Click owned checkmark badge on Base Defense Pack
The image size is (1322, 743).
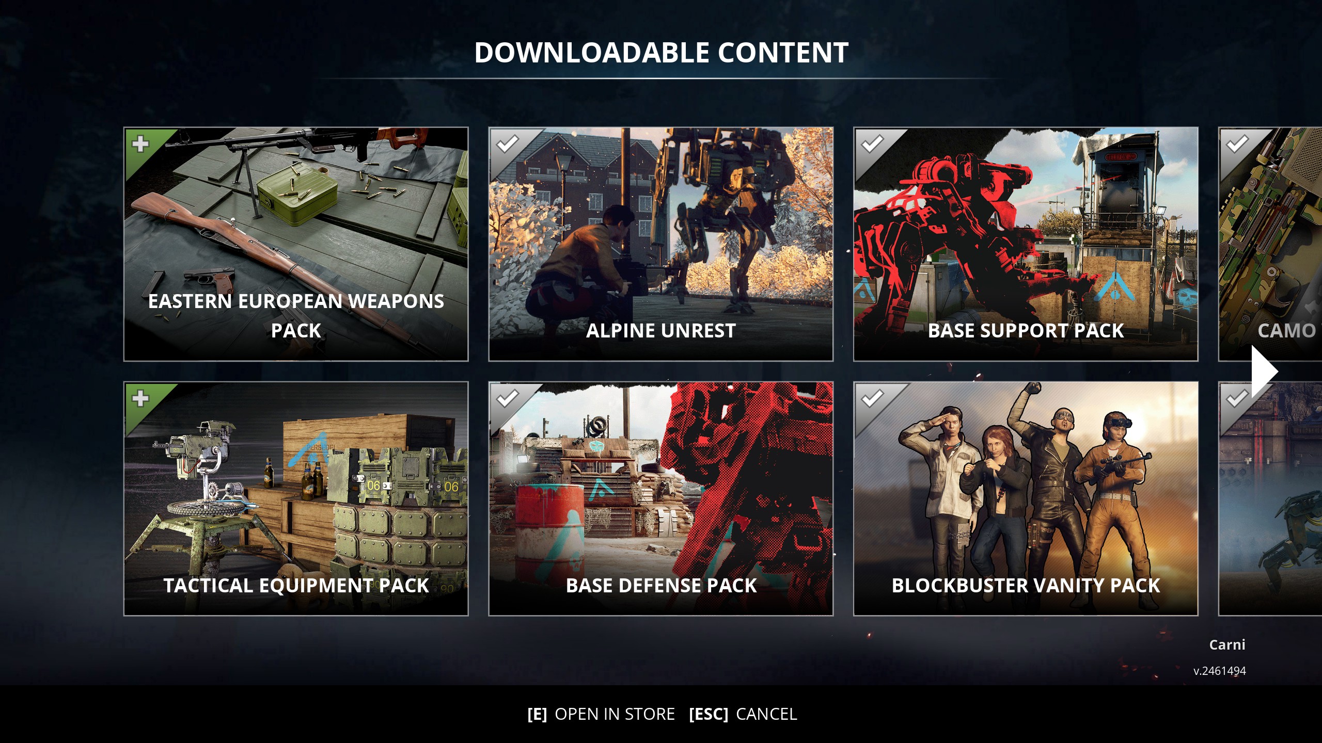(x=507, y=398)
